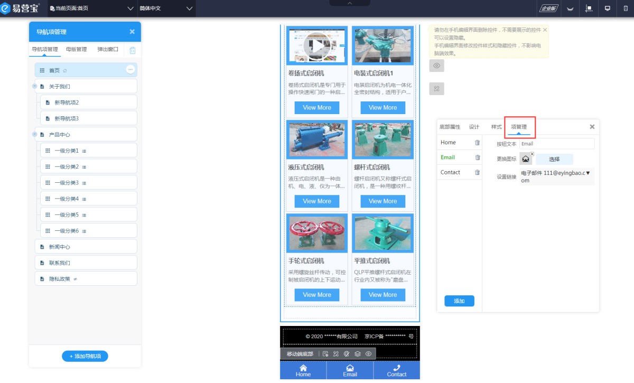
Task: Delete the Home item in item list
Action: (x=478, y=143)
